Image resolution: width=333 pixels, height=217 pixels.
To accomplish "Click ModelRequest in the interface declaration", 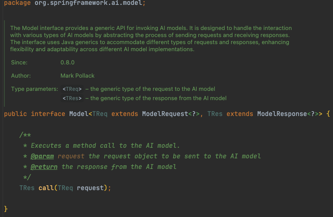I will click(x=165, y=114).
